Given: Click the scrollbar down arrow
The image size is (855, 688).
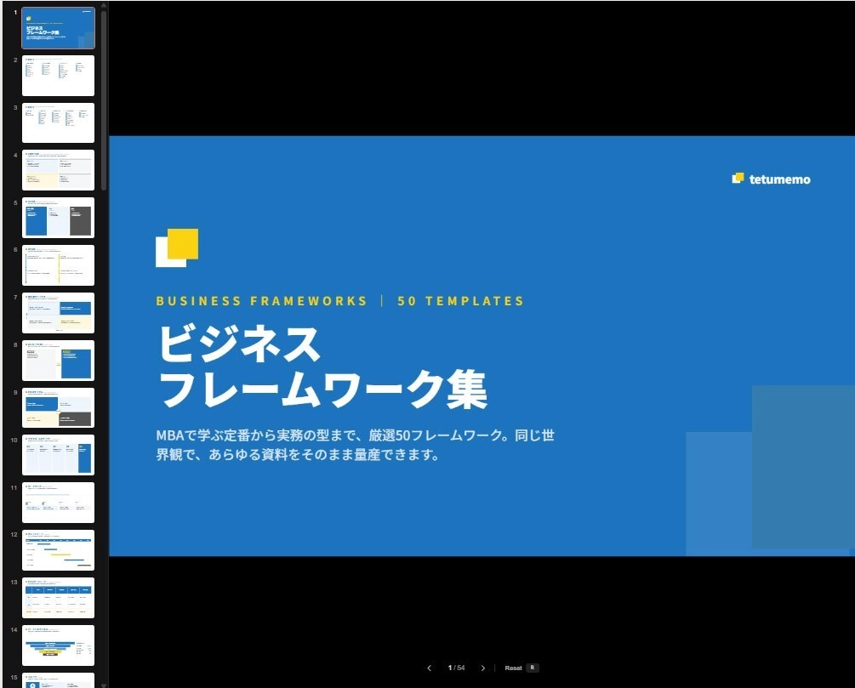Looking at the screenshot, I should (x=104, y=685).
